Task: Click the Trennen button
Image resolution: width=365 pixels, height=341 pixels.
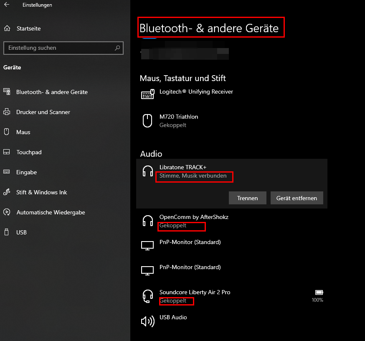Action: [x=248, y=198]
